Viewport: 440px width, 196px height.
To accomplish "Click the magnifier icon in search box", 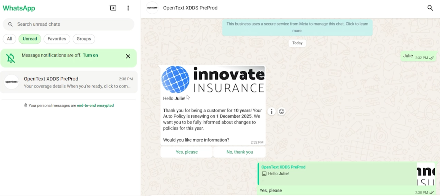I will [10, 24].
